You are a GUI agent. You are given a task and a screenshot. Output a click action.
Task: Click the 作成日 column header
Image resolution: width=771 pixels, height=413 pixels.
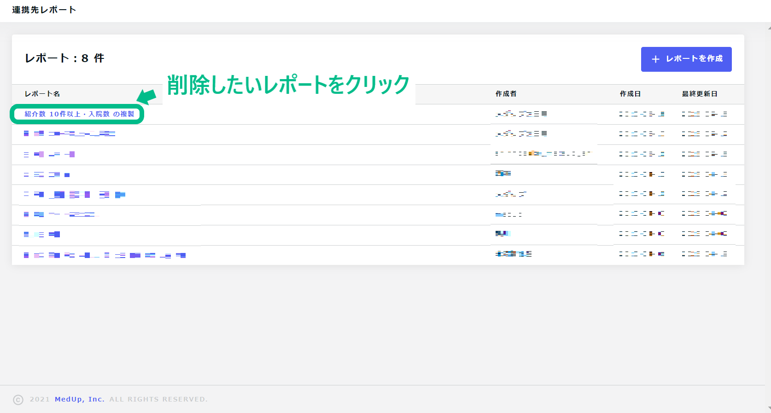(631, 94)
